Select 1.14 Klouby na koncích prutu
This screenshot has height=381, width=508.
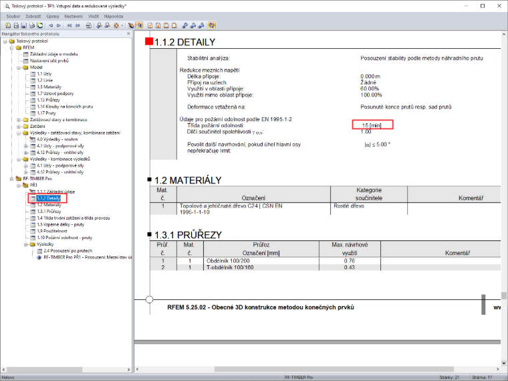pyautogui.click(x=65, y=106)
